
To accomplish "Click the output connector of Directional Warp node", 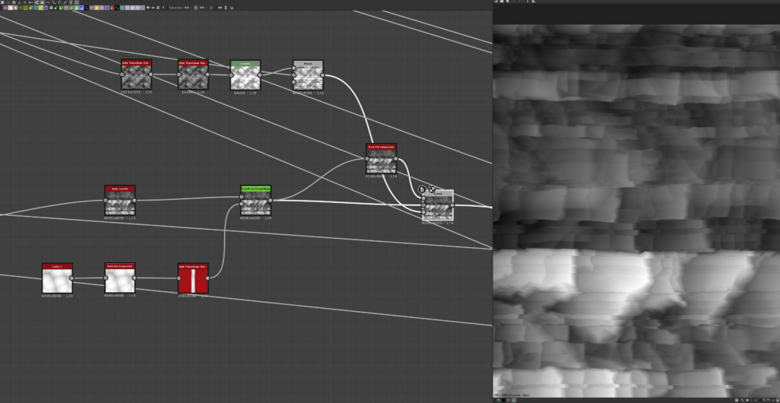I will 271,201.
